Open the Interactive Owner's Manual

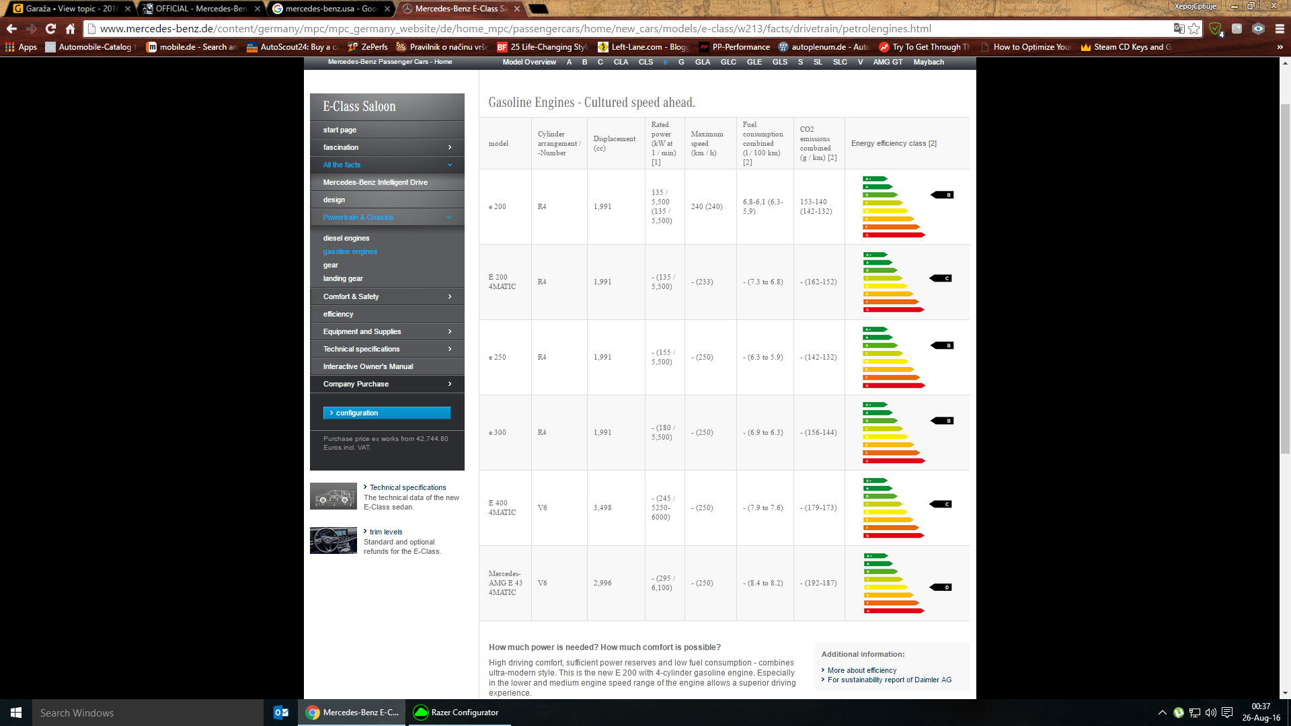point(387,366)
